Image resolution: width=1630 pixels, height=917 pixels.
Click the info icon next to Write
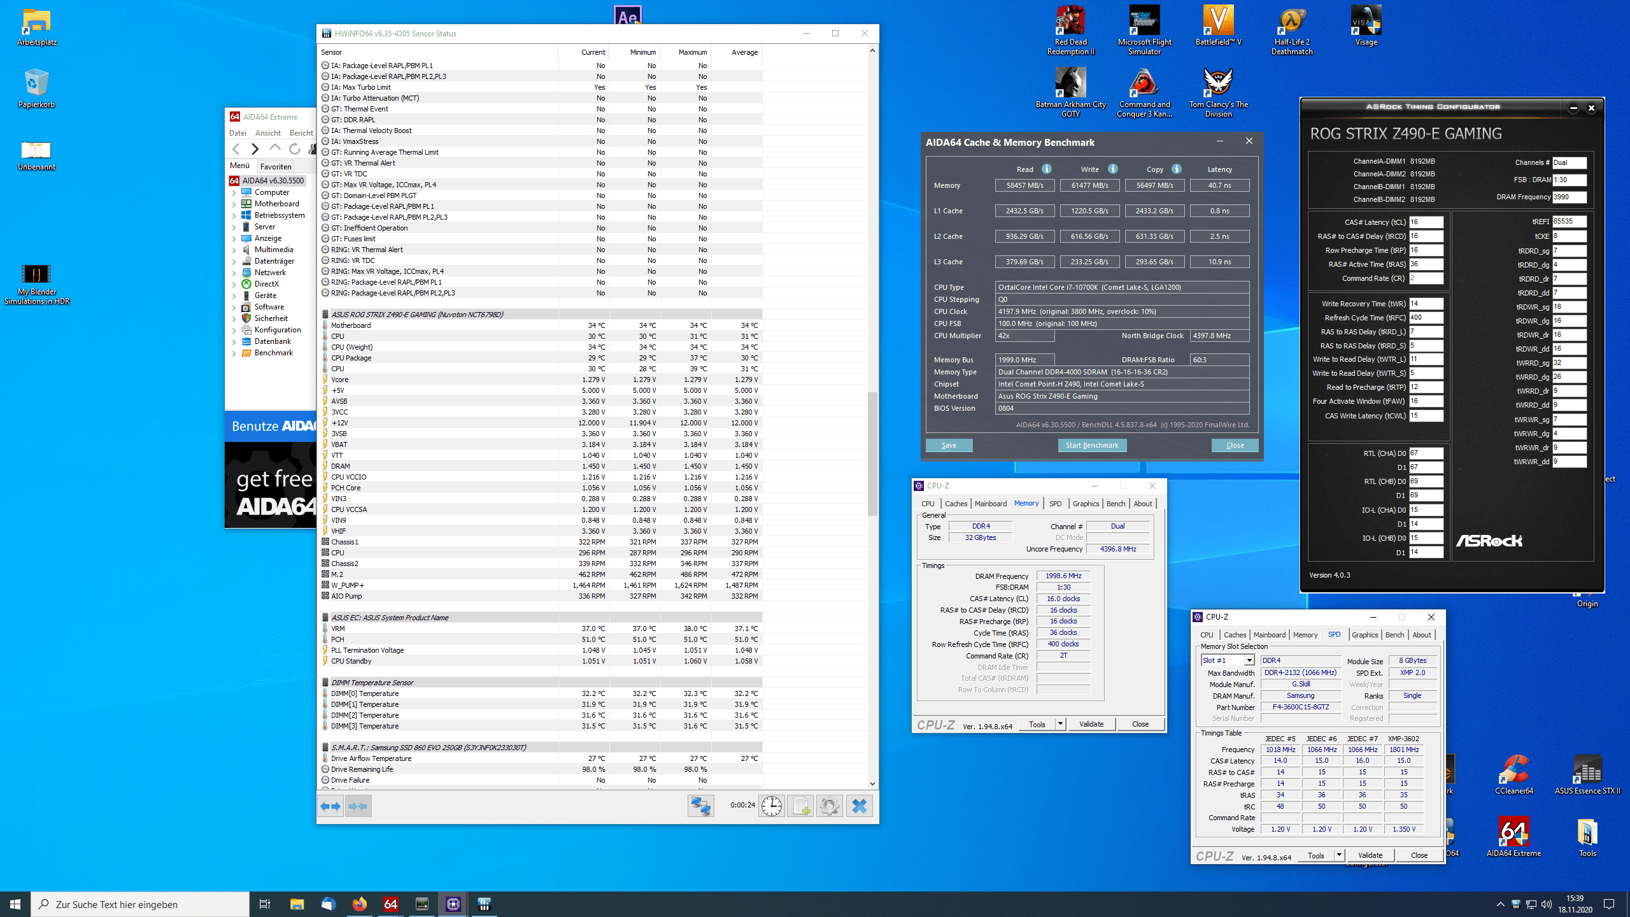pyautogui.click(x=1113, y=169)
